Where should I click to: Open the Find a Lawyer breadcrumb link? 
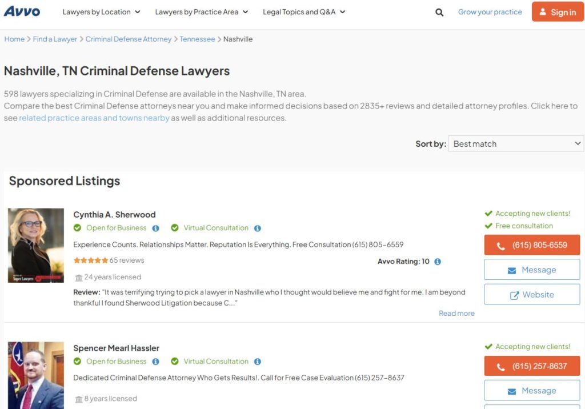coord(55,39)
